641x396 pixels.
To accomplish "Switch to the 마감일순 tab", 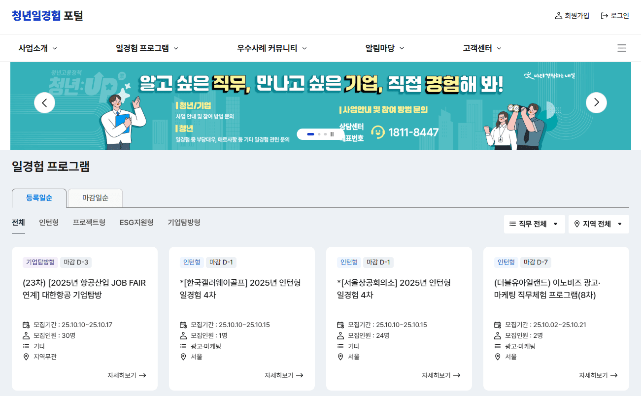I will (x=95, y=198).
